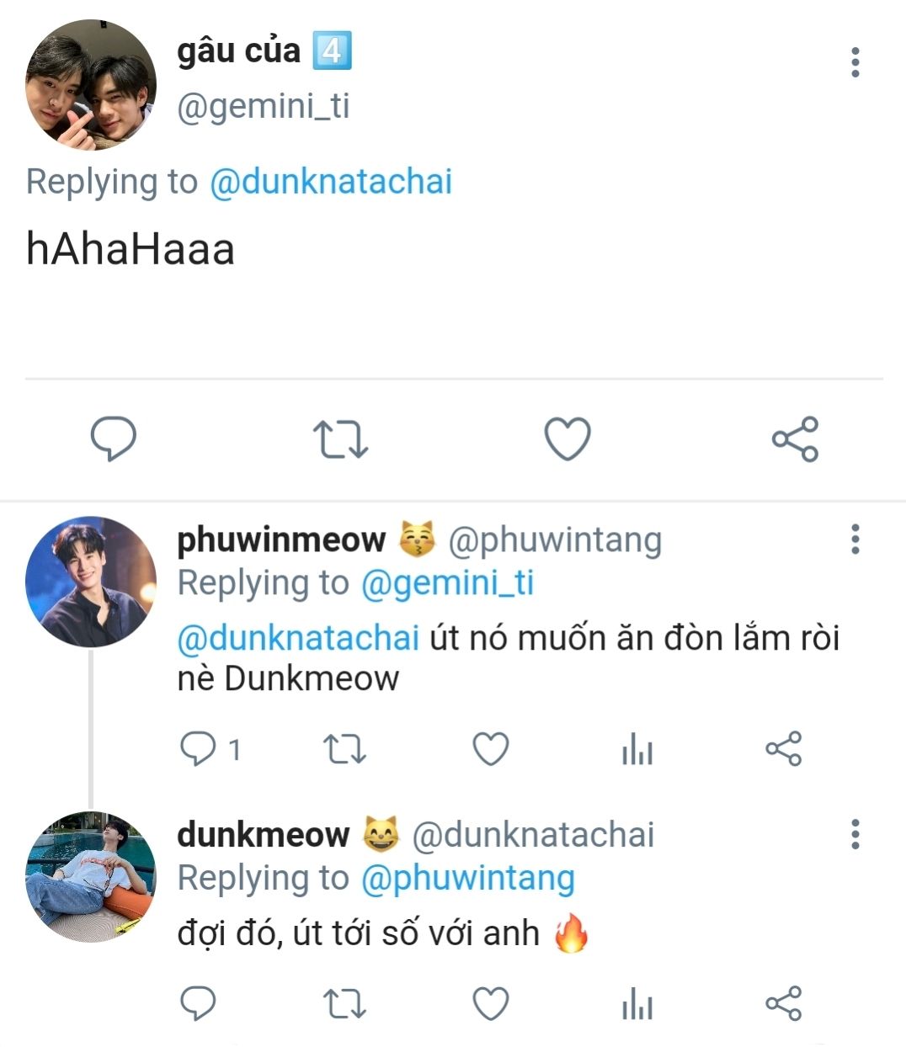This screenshot has width=906, height=1047.
Task: Open @dunknatachai link under gâu của
Action: pyautogui.click(x=330, y=182)
